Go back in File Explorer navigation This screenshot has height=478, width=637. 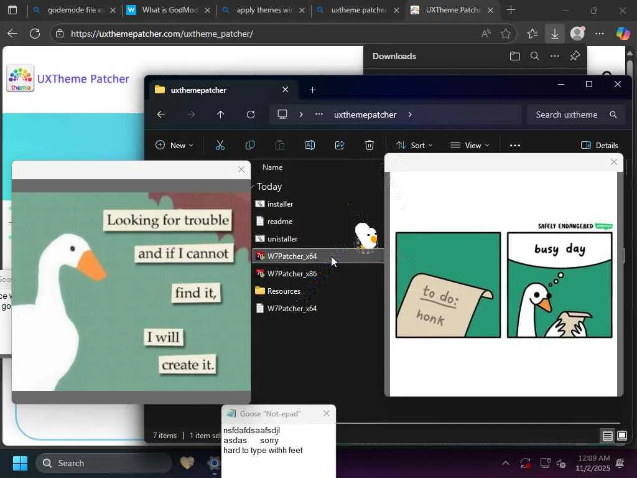point(161,115)
